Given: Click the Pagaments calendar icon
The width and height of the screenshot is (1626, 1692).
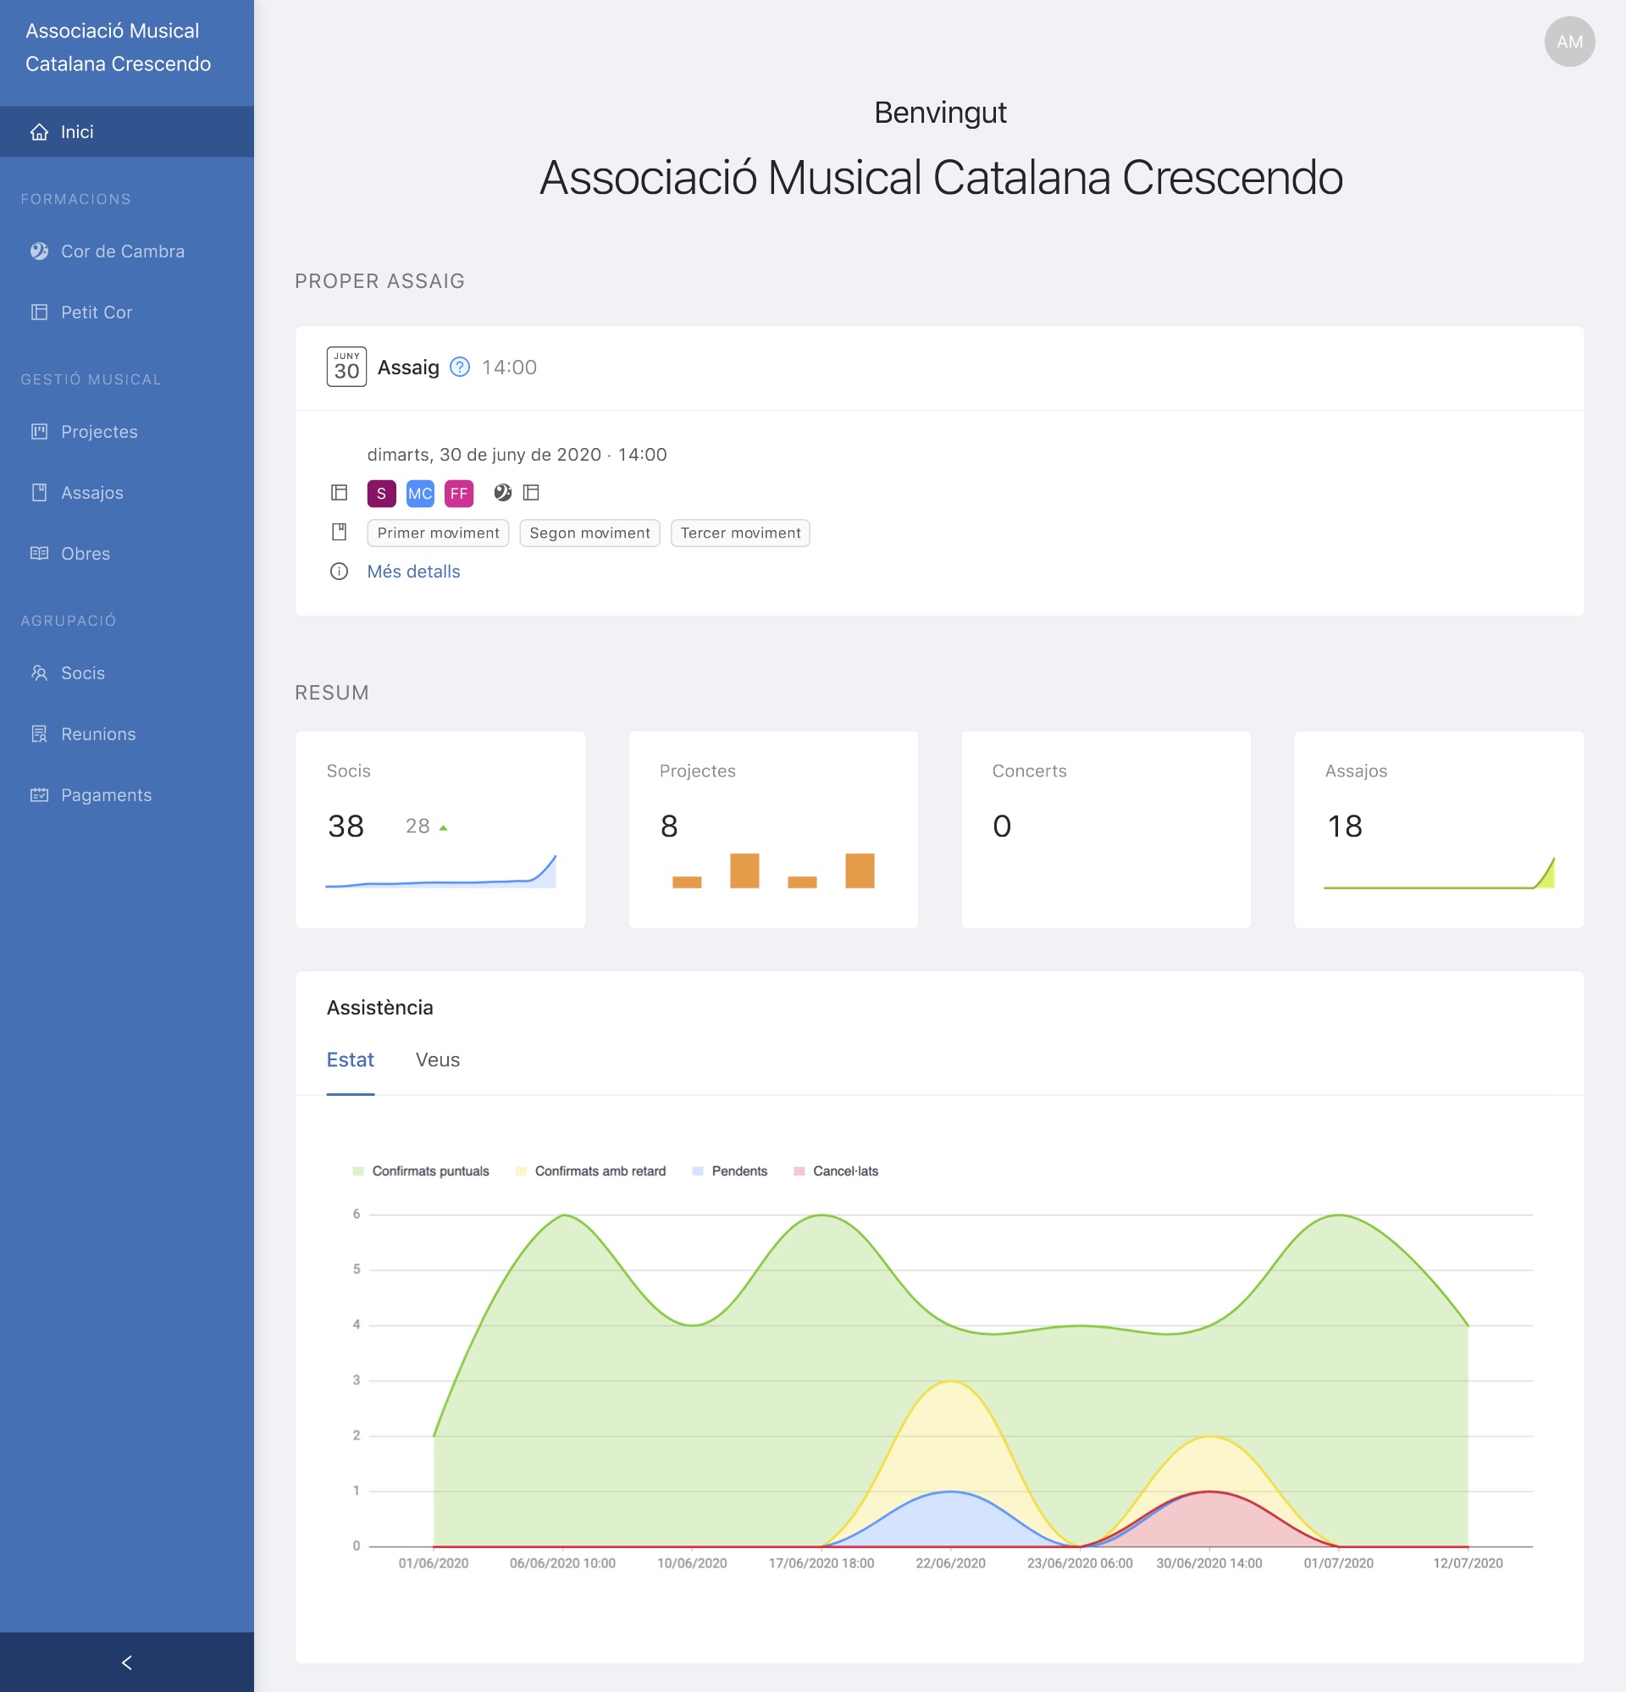Looking at the screenshot, I should click(39, 795).
